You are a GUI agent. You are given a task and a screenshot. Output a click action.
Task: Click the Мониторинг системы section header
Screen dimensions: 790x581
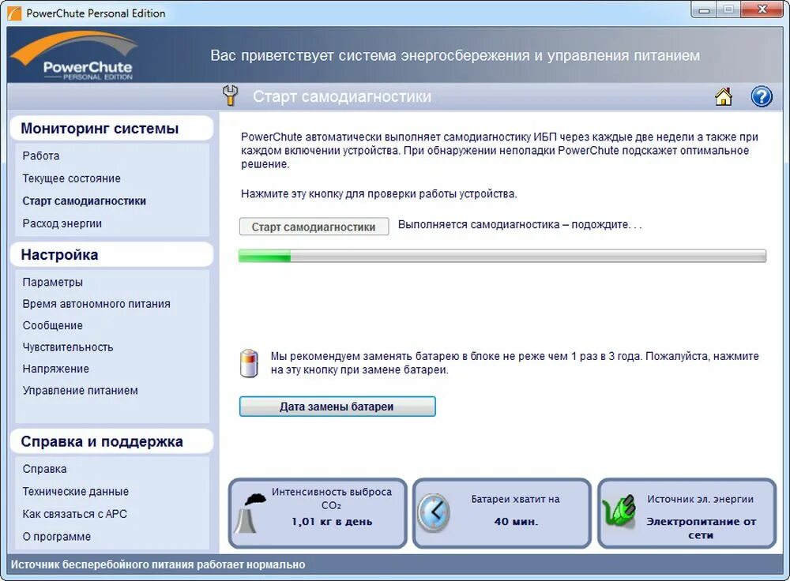[111, 129]
